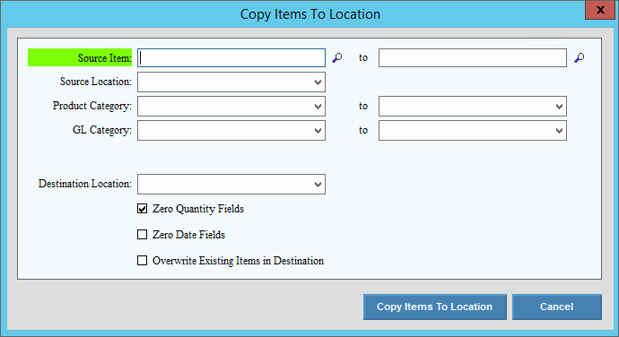Screen dimensions: 619x337
Task: Cancel the copy items dialog
Action: [x=556, y=307]
